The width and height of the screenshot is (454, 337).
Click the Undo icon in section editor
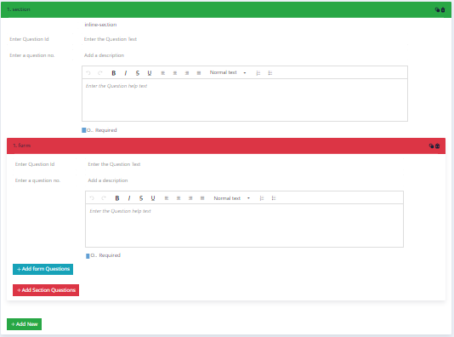point(88,73)
